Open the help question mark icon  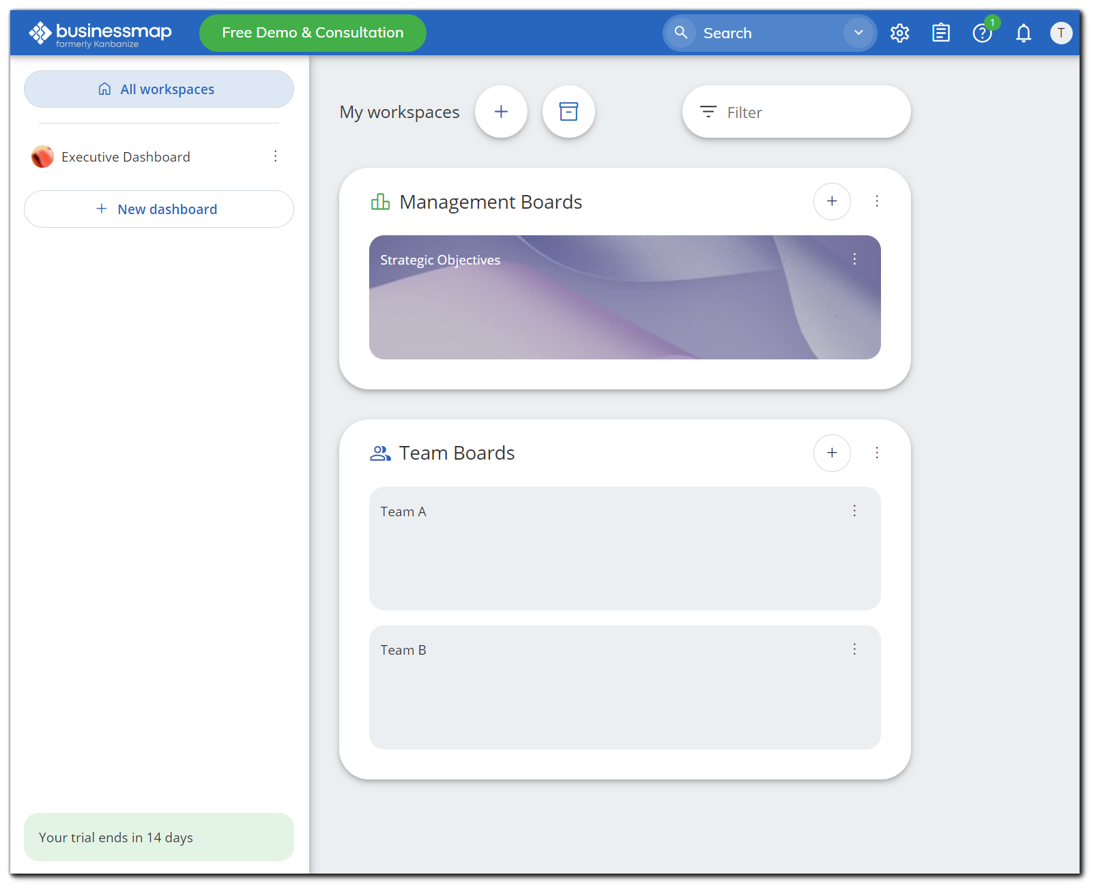[982, 33]
